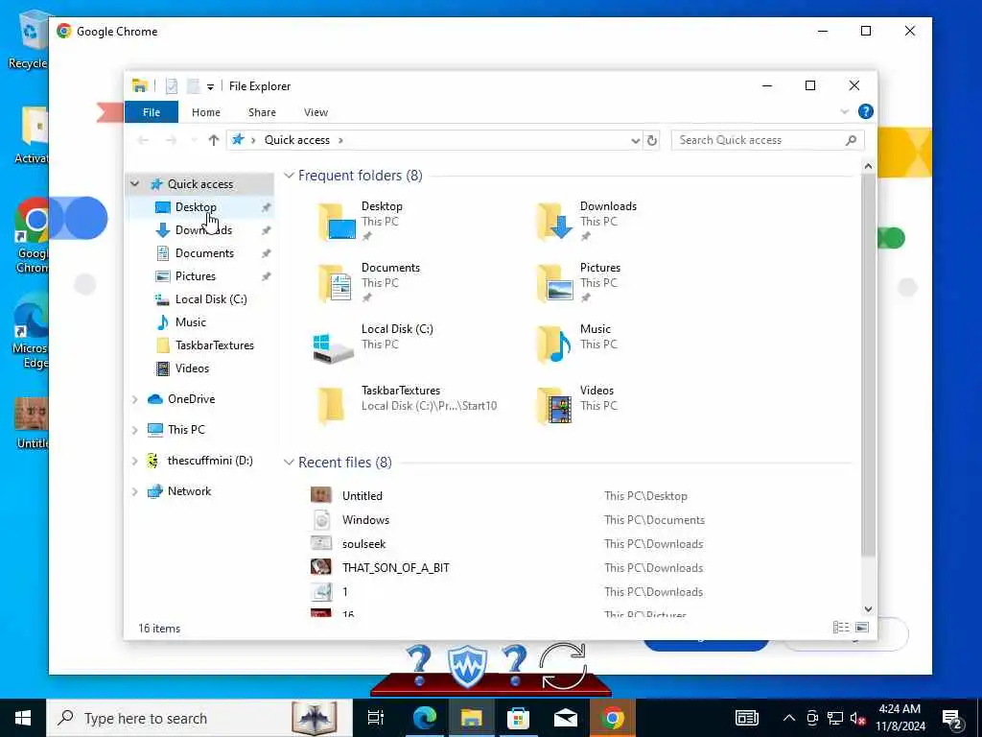
Task: Open Task View on the taskbar
Action: (x=376, y=718)
